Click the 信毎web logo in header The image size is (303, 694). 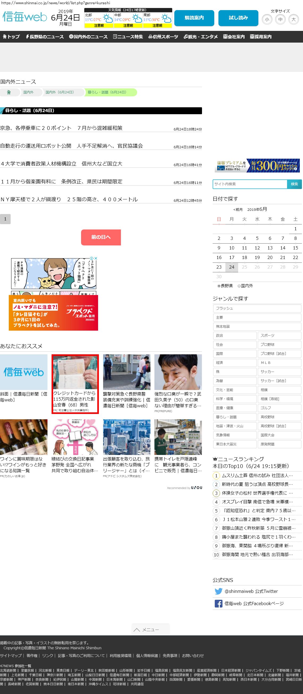[25, 17]
